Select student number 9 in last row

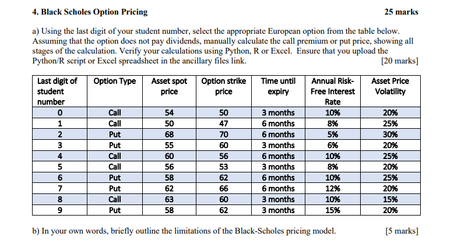(x=59, y=210)
